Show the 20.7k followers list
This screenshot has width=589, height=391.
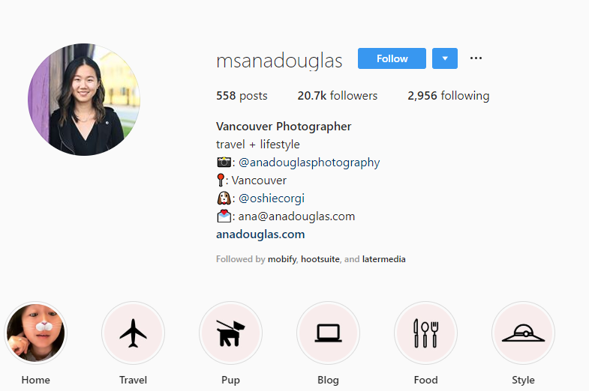(338, 96)
